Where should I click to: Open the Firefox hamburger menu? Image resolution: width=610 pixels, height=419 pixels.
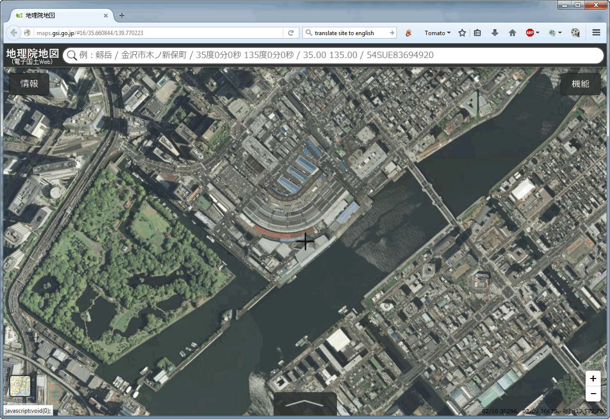(596, 33)
